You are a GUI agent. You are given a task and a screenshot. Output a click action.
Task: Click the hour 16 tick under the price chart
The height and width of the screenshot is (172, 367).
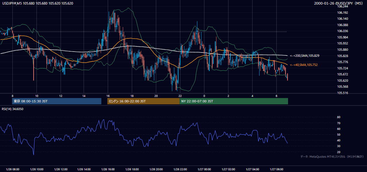point(108,96)
